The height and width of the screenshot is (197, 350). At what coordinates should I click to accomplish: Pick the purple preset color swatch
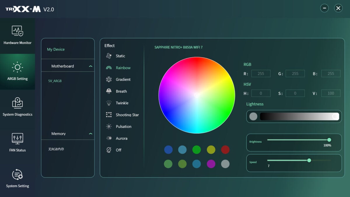pyautogui.click(x=211, y=164)
